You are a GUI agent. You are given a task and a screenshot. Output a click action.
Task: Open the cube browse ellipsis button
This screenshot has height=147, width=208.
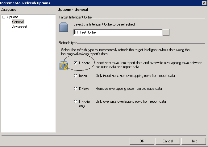(166, 32)
